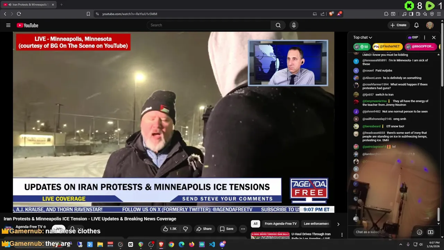Viewport: 444px width, 250px height.
Task: Open the Brave main menu icon
Action: [439, 14]
